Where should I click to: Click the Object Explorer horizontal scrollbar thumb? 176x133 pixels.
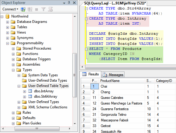[37, 129]
